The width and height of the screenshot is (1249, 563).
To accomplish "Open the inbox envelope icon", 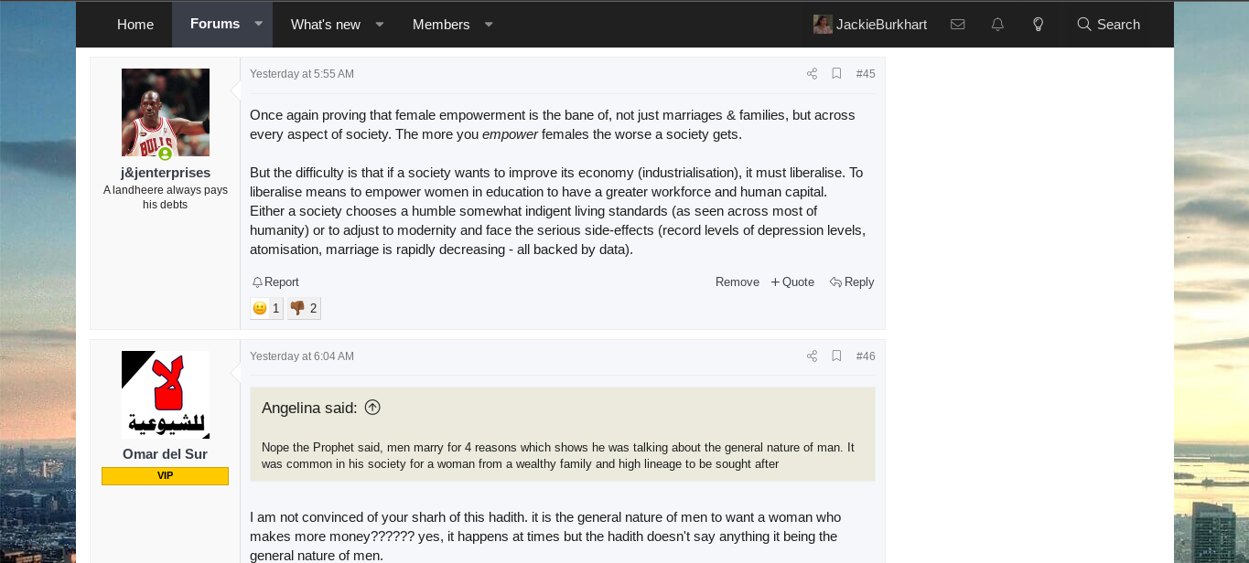I will [957, 25].
